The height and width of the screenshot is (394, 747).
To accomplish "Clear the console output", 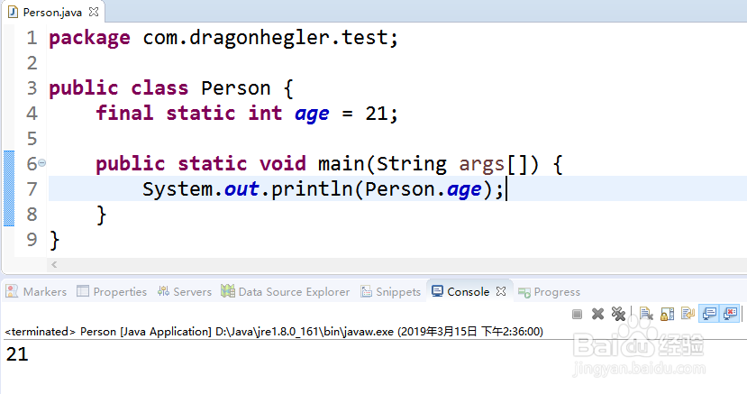I will tap(646, 314).
